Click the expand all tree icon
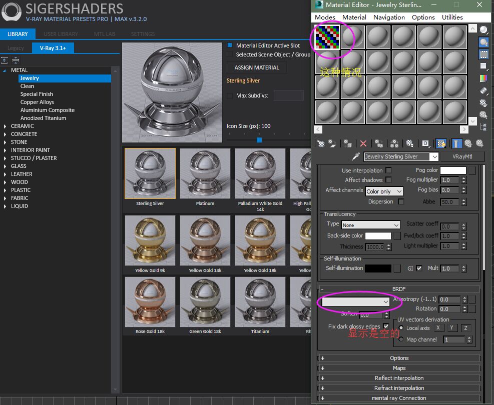494x405 pixels. tap(5, 60)
